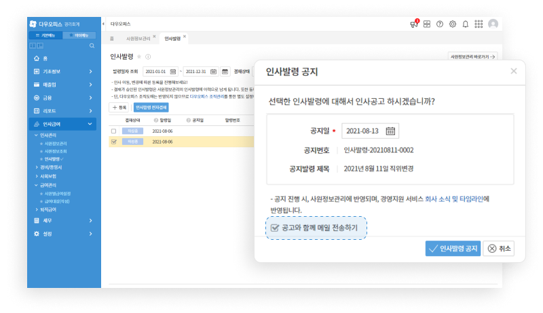The width and height of the screenshot is (543, 313).
Task: Switch to the 사원정보관리 tab
Action: coord(138,39)
